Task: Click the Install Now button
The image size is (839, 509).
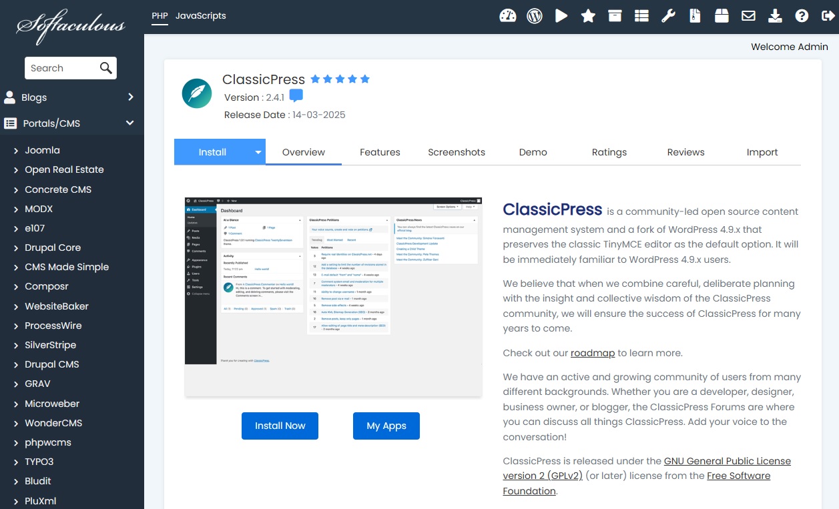Action: pyautogui.click(x=280, y=426)
